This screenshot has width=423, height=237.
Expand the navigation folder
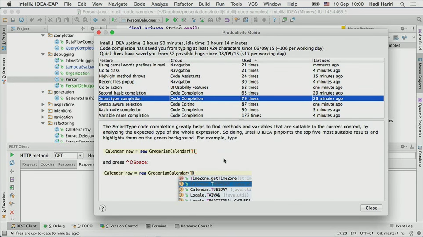(x=43, y=117)
